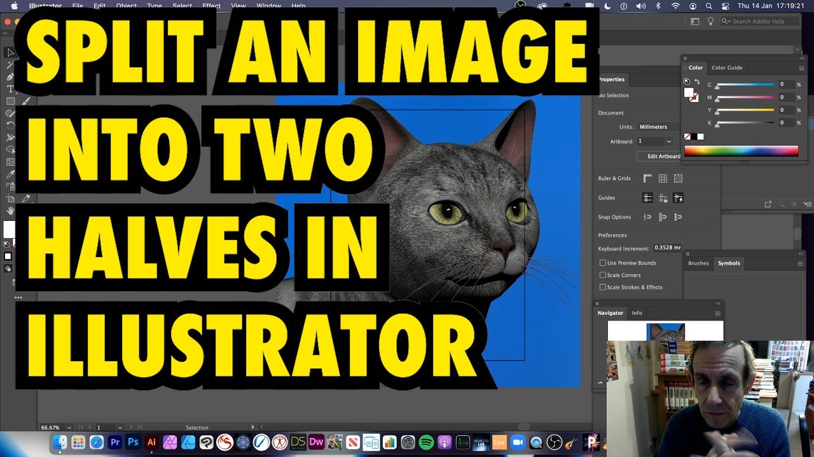This screenshot has height=457, width=814.
Task: Select the Rotate tool
Action: pyautogui.click(x=10, y=125)
